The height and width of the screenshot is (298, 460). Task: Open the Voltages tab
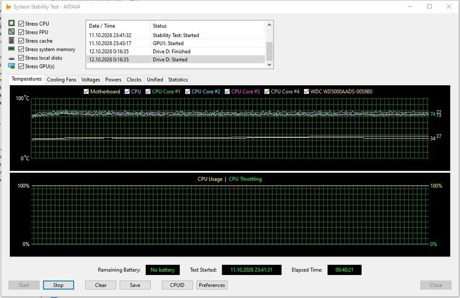pyautogui.click(x=91, y=80)
